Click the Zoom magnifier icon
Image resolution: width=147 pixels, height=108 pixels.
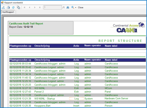click(x=73, y=7)
